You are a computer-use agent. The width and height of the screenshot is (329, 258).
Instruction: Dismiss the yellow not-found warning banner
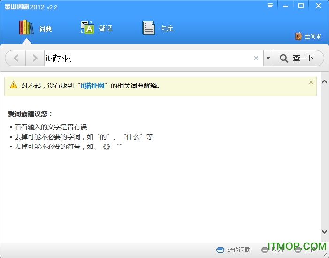click(311, 82)
